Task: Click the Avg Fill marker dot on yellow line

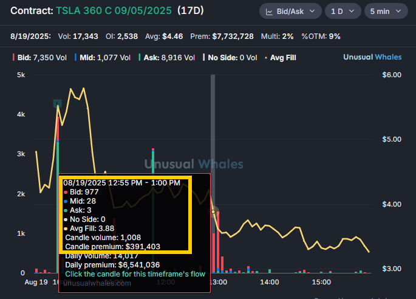Action: pos(213,211)
